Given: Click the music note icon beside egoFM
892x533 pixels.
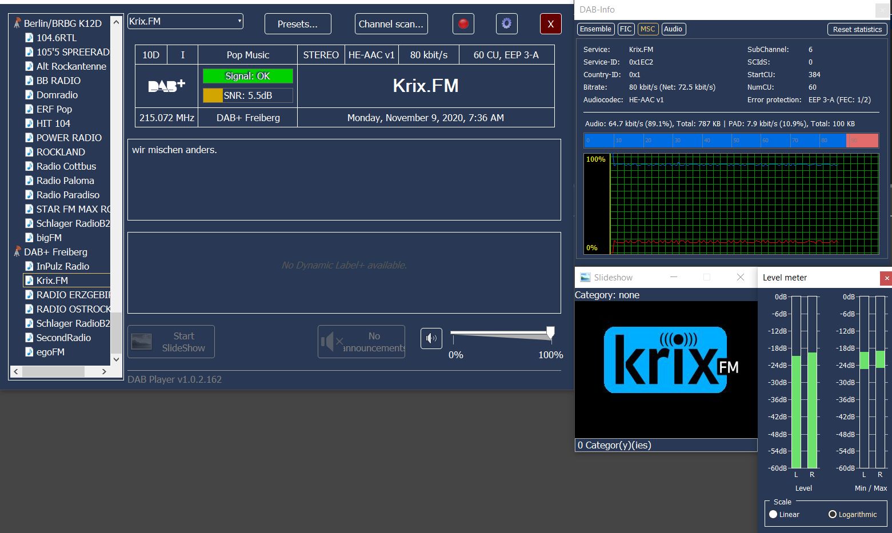Looking at the screenshot, I should click(x=29, y=352).
